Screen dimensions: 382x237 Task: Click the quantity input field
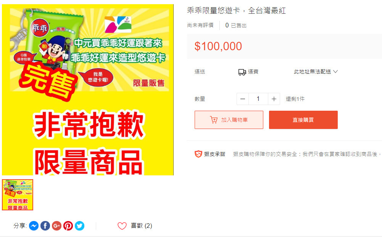258,99
